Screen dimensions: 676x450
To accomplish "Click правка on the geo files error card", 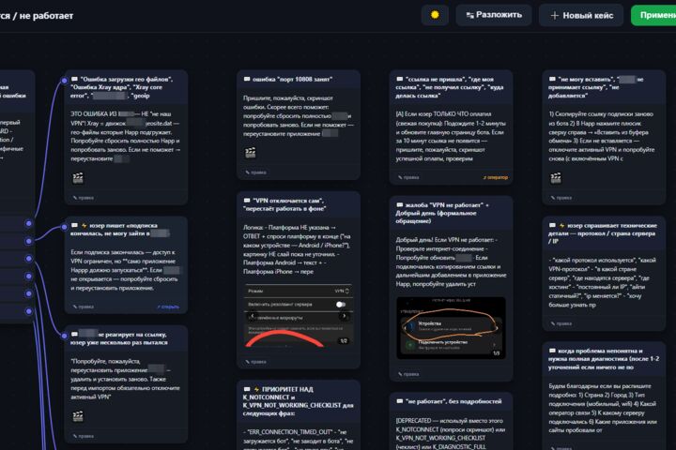I will tap(84, 198).
